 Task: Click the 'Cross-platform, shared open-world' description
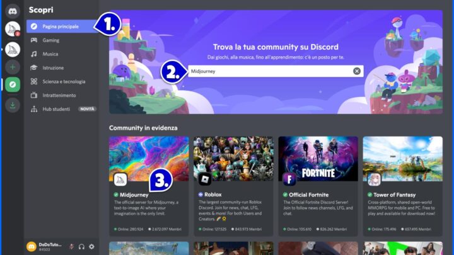click(x=401, y=208)
